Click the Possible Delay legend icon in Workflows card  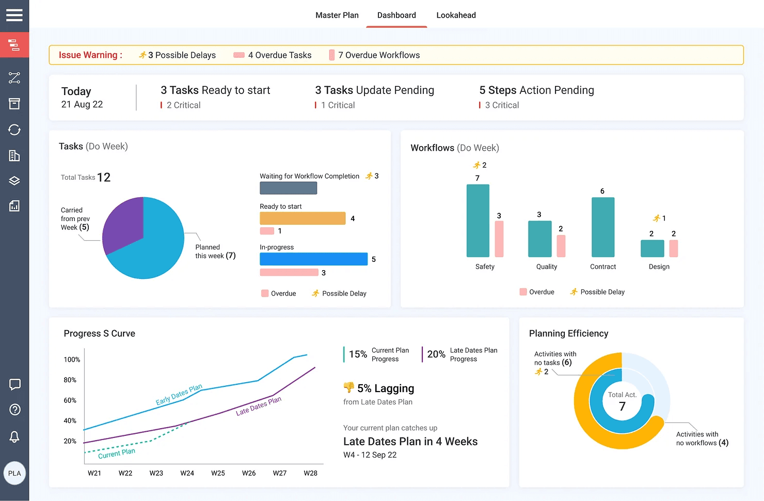point(574,292)
